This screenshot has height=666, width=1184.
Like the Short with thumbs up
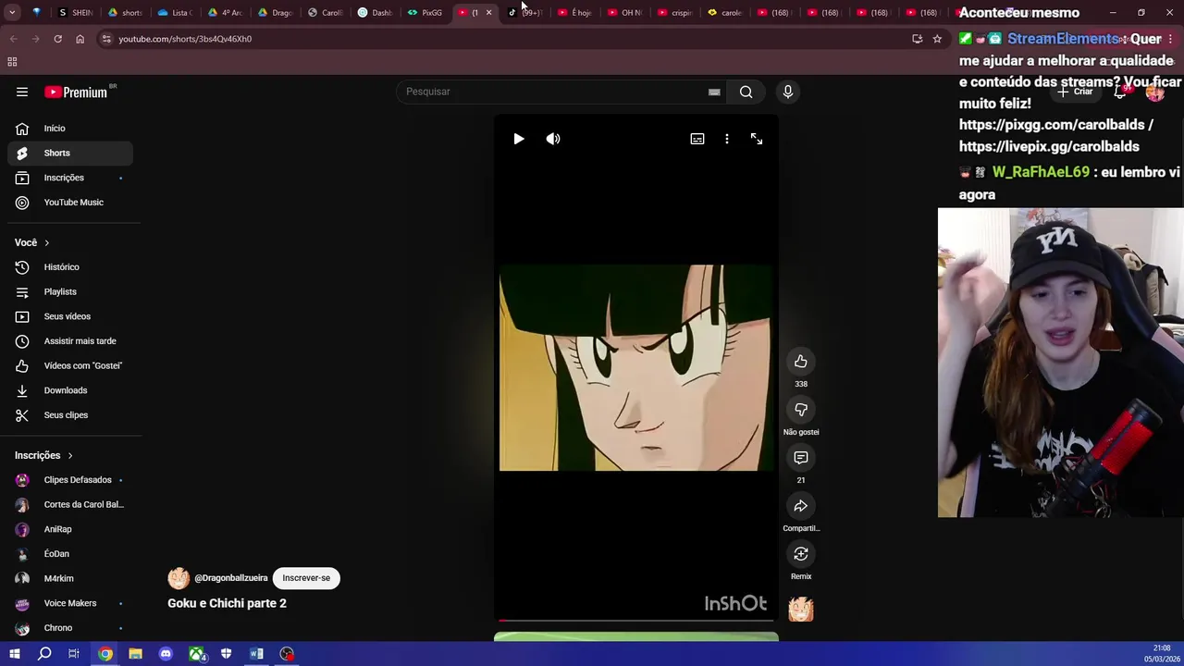pos(801,362)
